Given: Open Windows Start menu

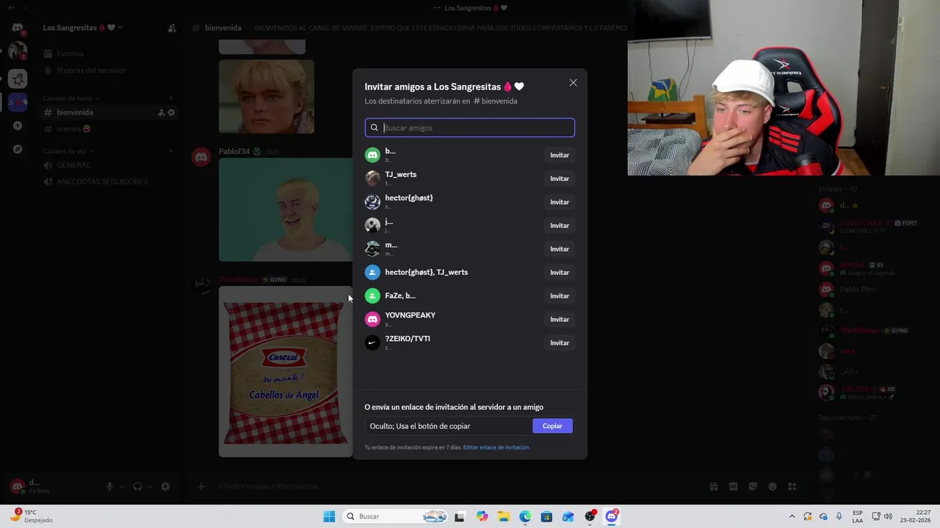Looking at the screenshot, I should tap(329, 516).
